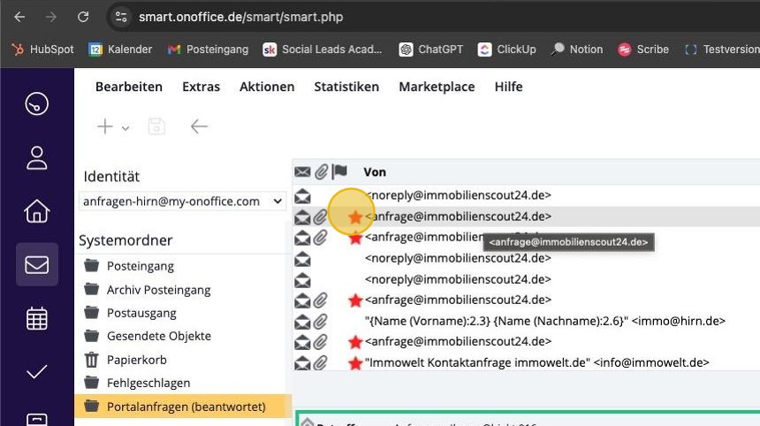Click the browser address bar URL
Image resolution: width=760 pixels, height=426 pixels.
[x=240, y=17]
